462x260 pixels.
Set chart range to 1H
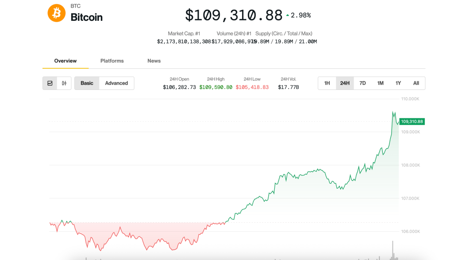(327, 83)
